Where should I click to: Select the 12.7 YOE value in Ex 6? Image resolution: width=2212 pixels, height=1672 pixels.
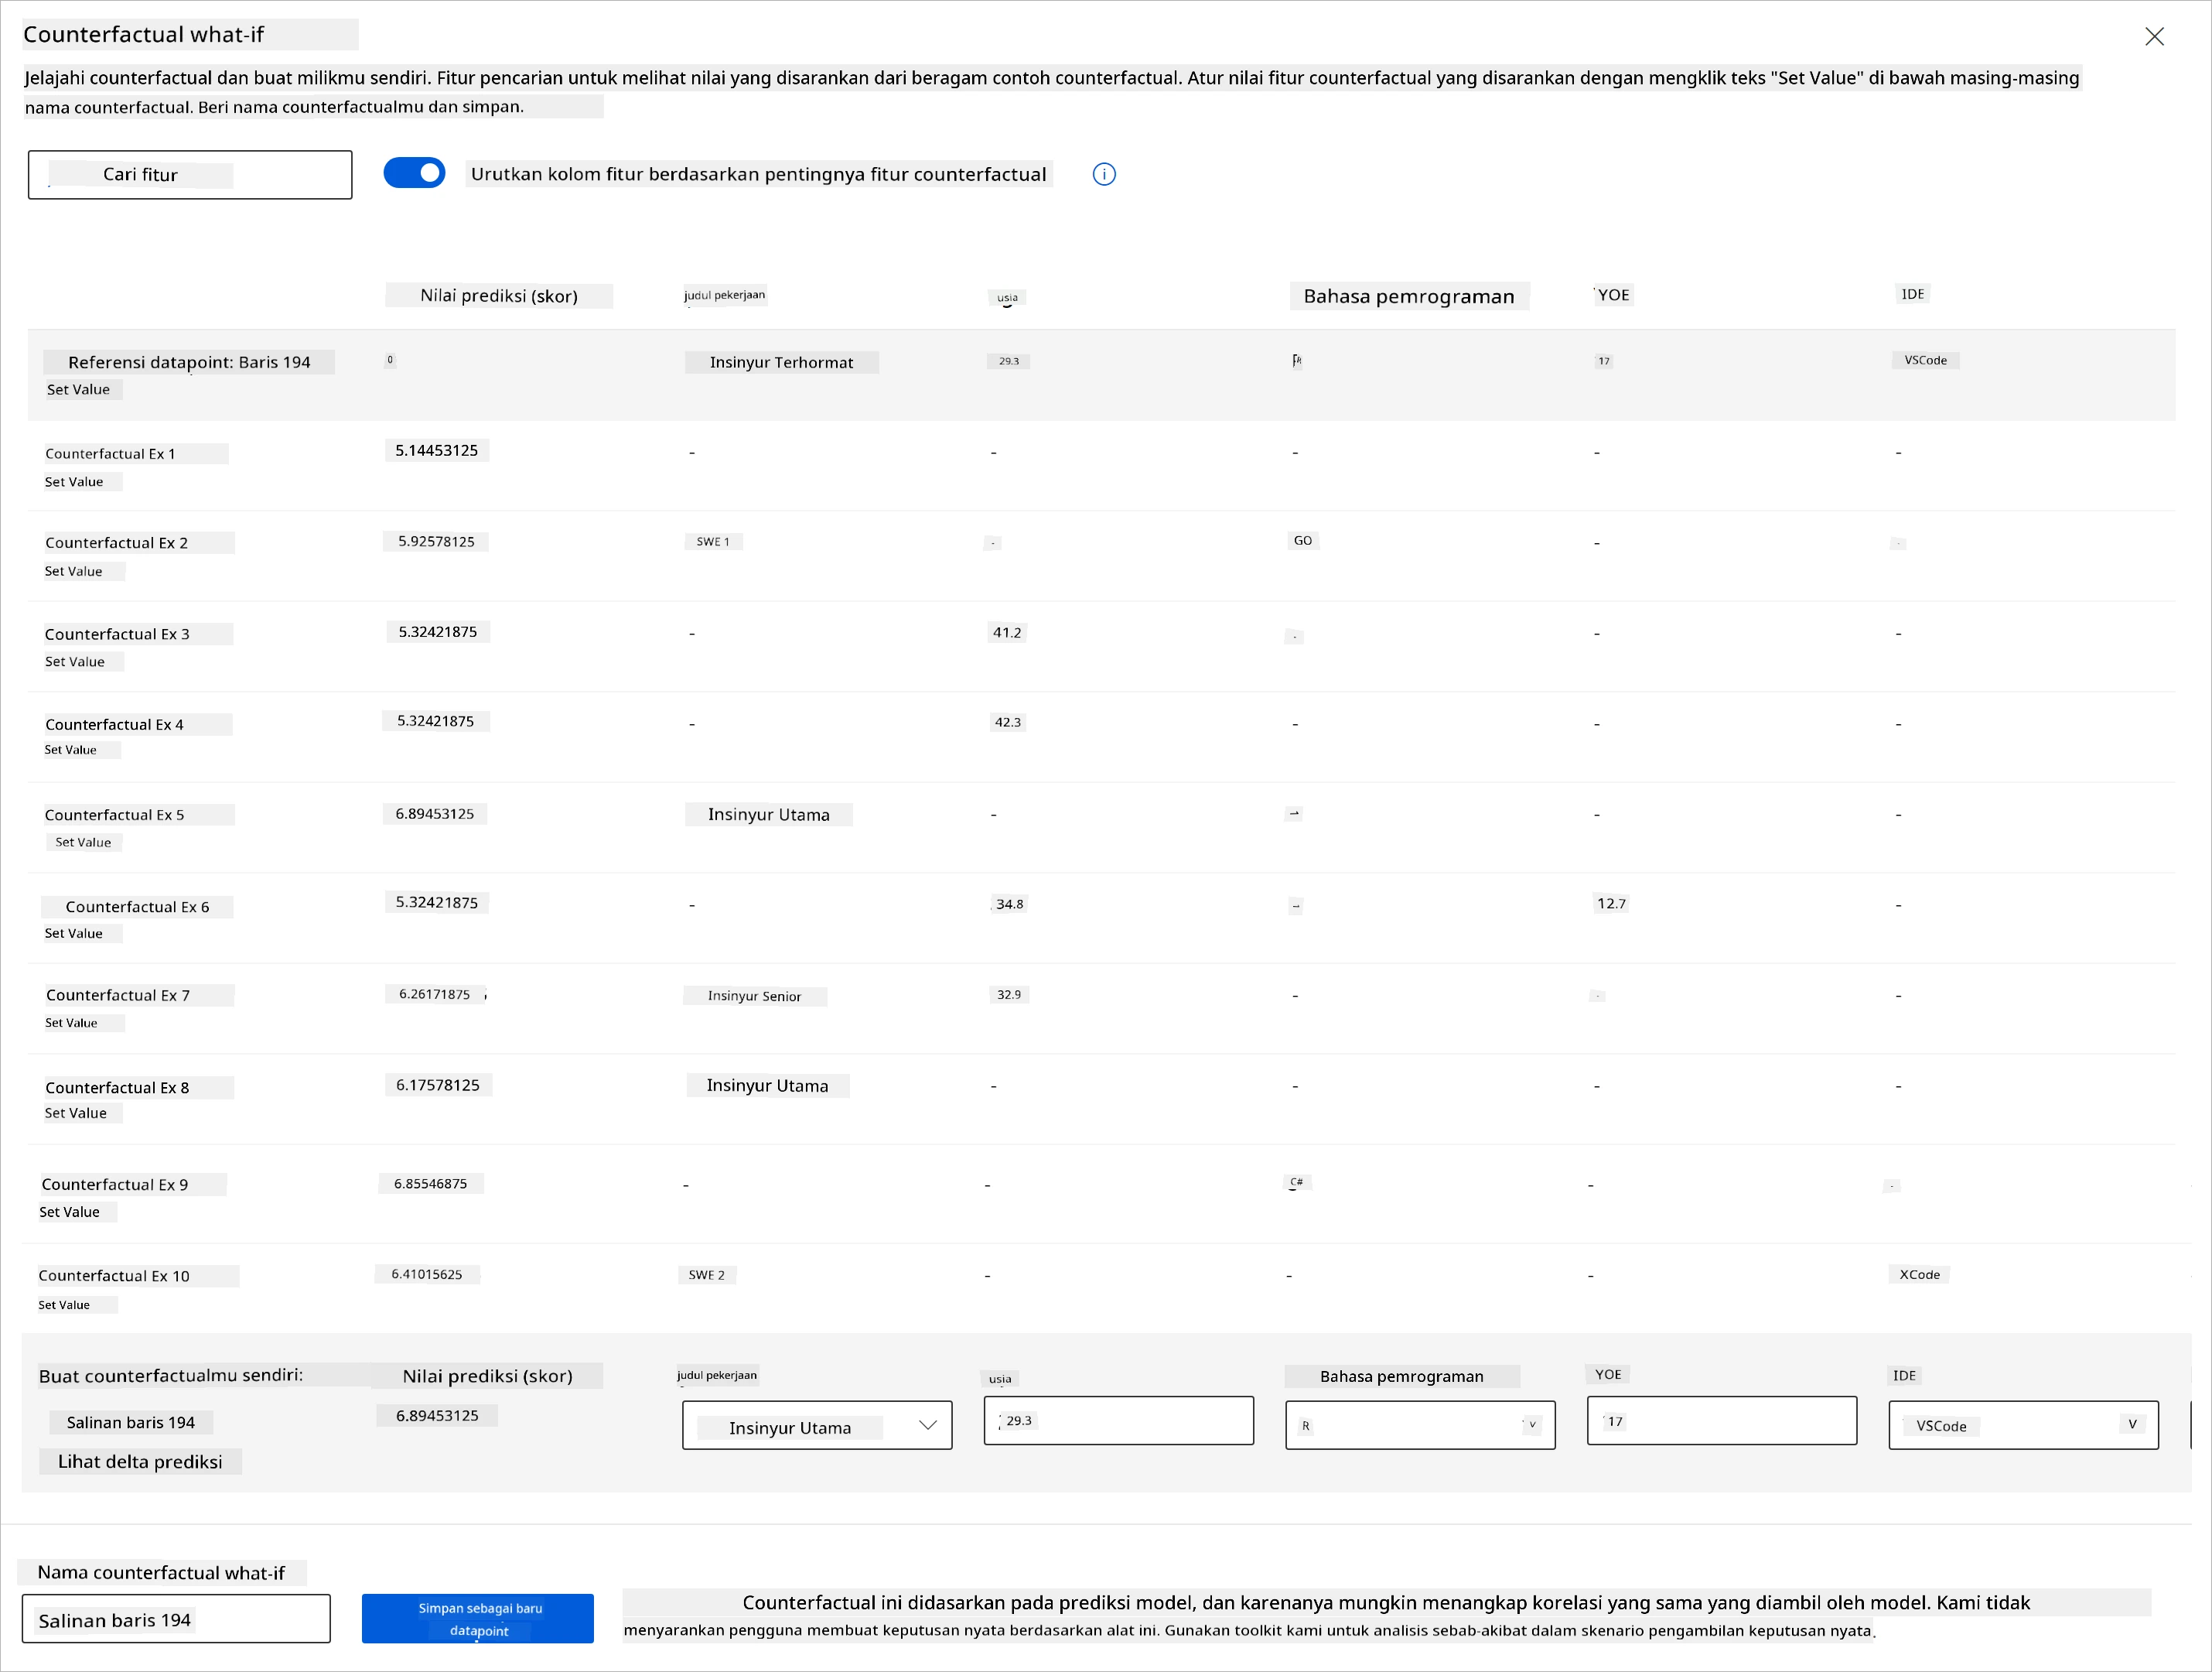(1611, 904)
